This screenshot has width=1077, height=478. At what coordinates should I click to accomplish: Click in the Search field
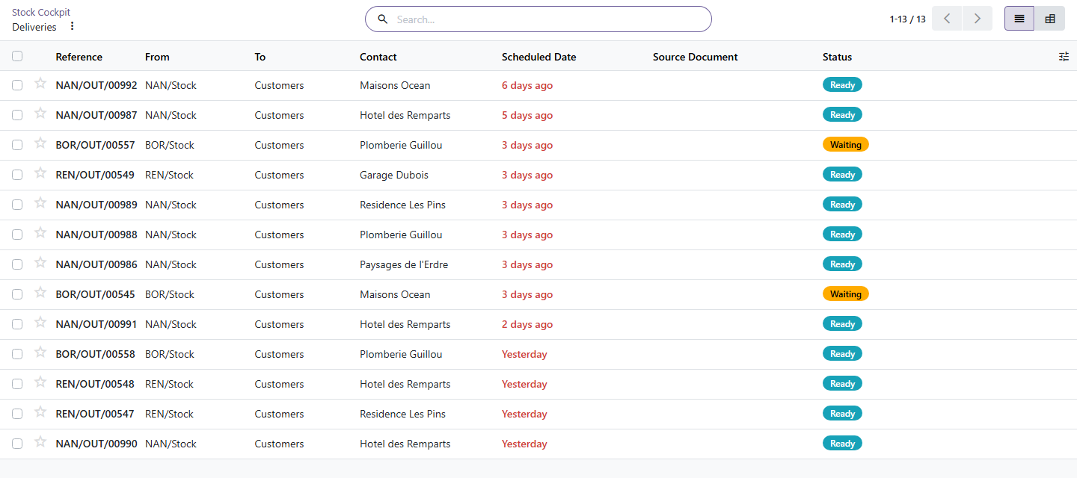coord(550,19)
